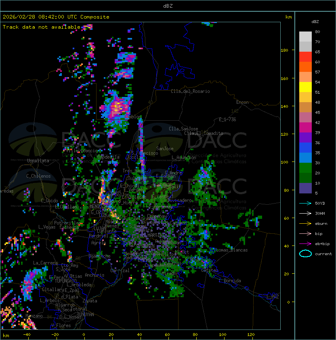Select the Uspallata location label
Viewport: 336px width, 340px height.
(38, 161)
